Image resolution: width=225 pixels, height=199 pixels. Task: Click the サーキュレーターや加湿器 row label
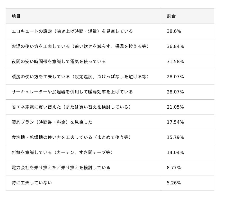coord(72,92)
